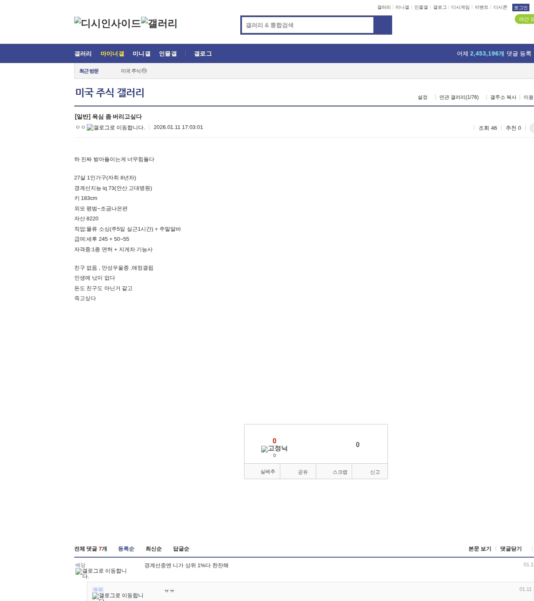Expand the 최근방문 recent visits bar

89,71
